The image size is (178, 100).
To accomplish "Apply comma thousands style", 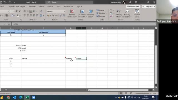I will point(56,16).
